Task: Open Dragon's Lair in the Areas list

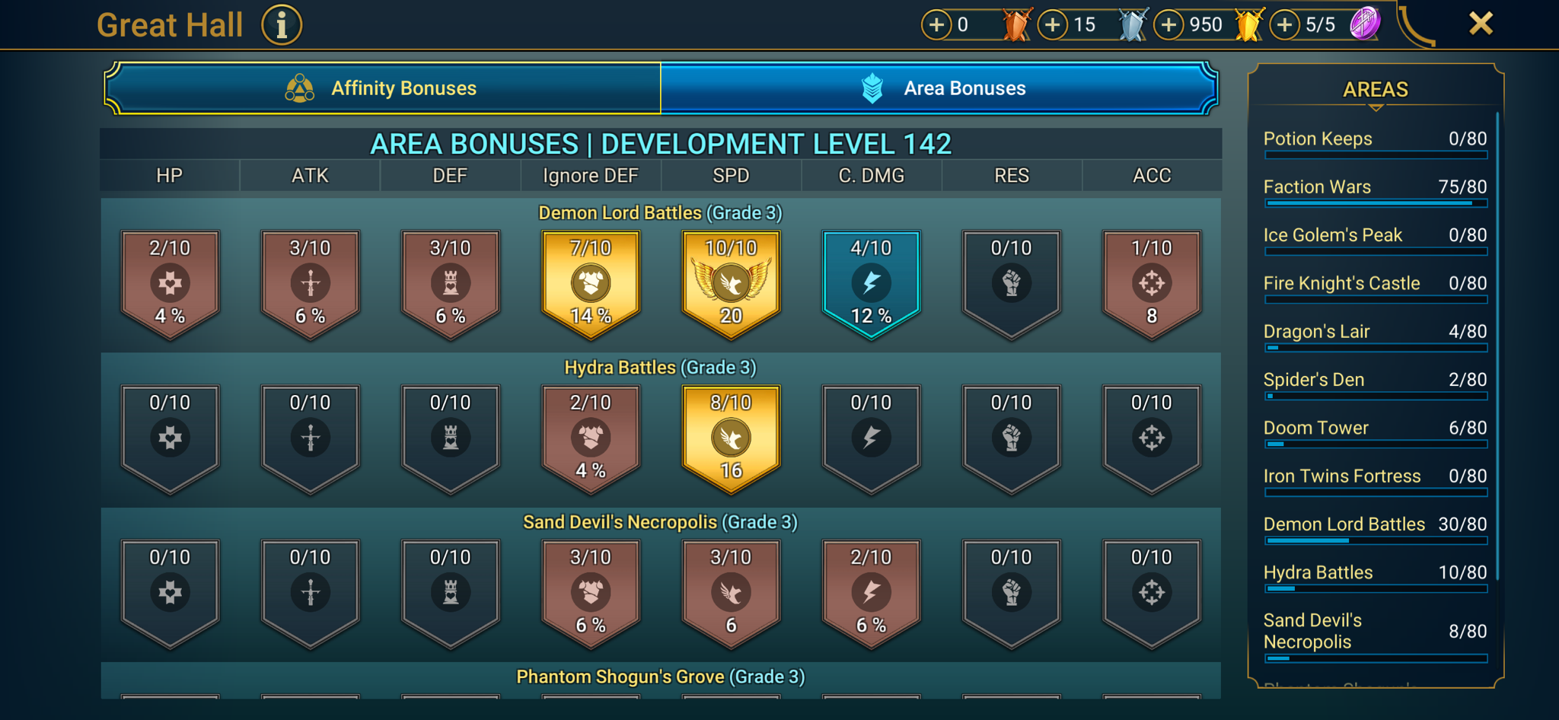Action: coord(1375,336)
